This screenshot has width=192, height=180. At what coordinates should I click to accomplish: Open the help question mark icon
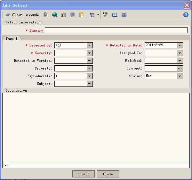pos(186,15)
